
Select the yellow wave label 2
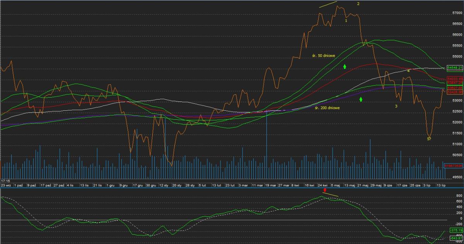pos(358,4)
